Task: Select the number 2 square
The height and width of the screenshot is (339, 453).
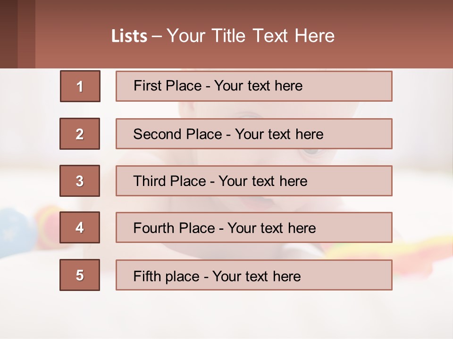Action: click(80, 134)
